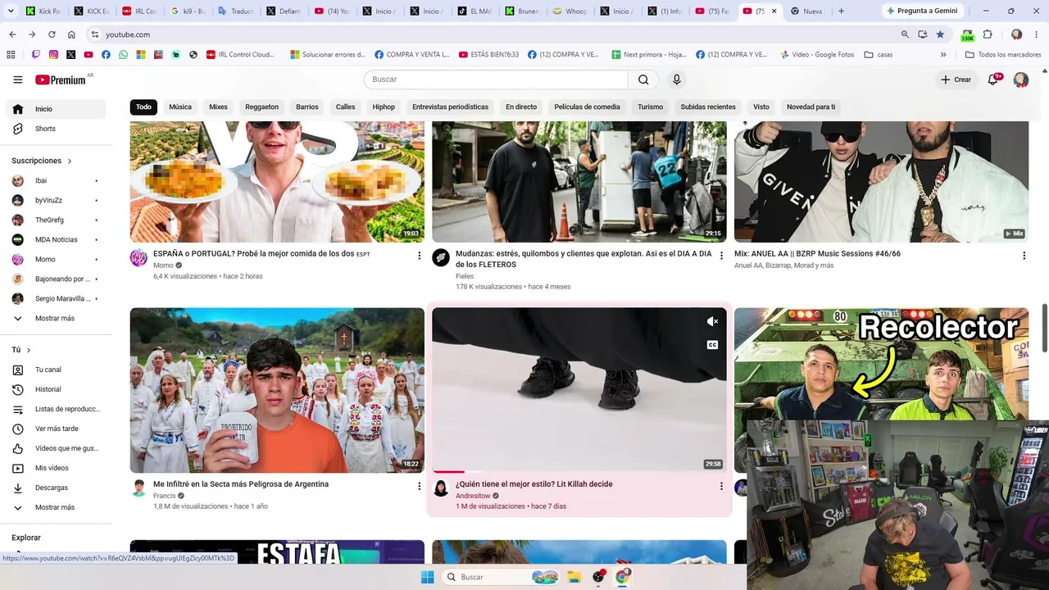Image resolution: width=1049 pixels, height=590 pixels.
Task: Open Fieles channel avatar beside Mudanzas
Action: [441, 258]
